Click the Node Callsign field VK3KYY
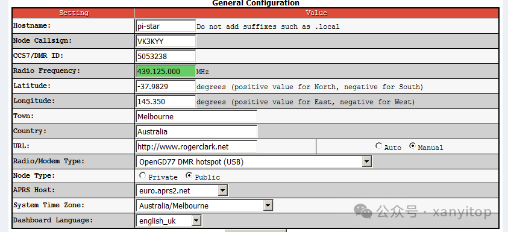Image resolution: width=508 pixels, height=232 pixels. pyautogui.click(x=166, y=41)
